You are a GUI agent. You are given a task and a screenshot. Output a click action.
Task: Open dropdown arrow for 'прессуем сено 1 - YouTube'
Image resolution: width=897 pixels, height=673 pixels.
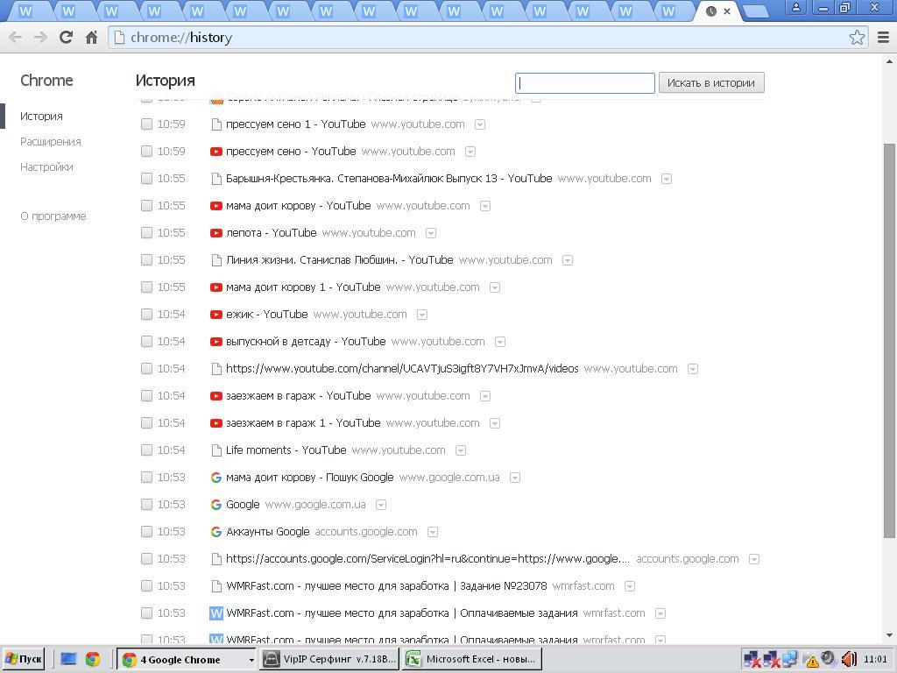tap(480, 124)
